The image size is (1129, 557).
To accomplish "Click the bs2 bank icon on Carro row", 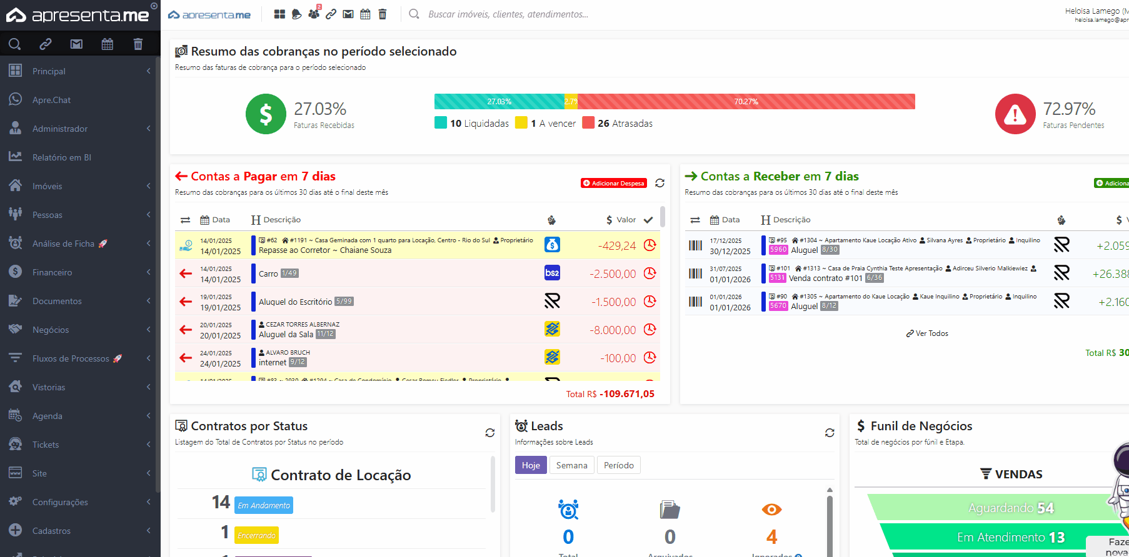I will click(x=552, y=273).
